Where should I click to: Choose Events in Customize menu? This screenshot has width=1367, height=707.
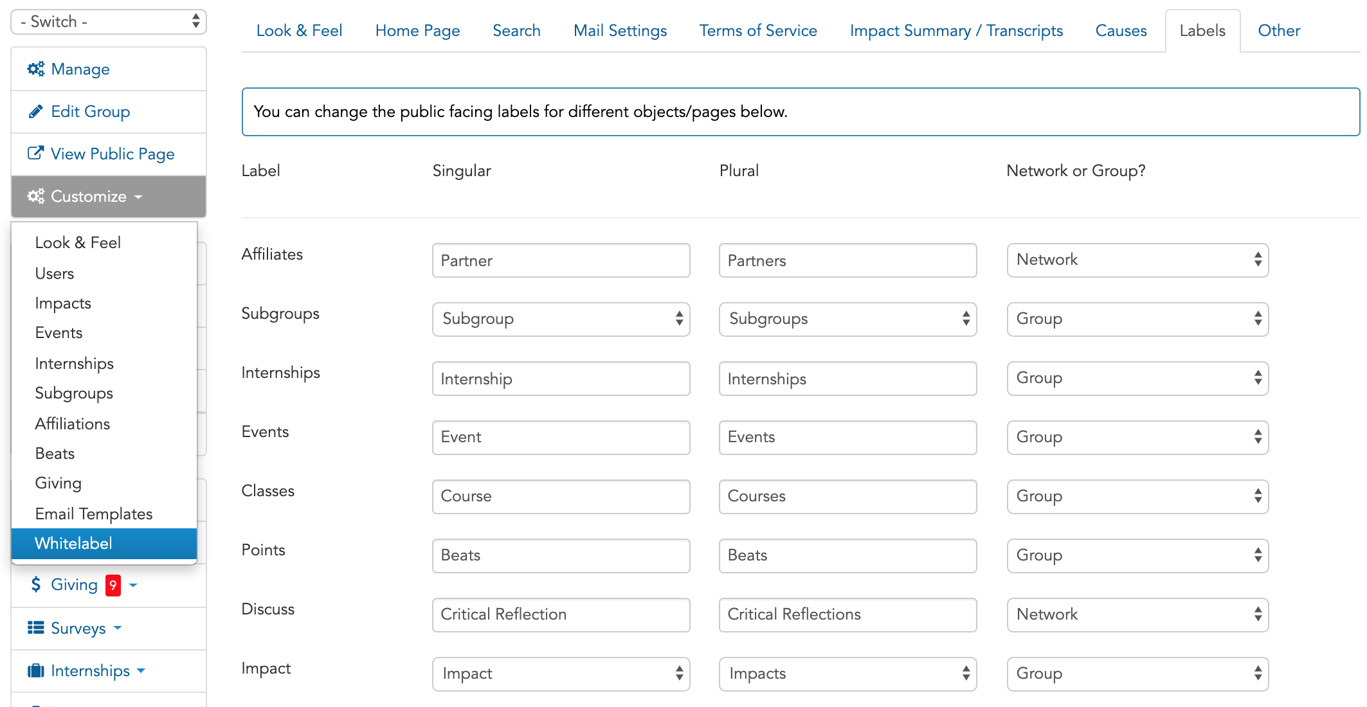click(104, 332)
